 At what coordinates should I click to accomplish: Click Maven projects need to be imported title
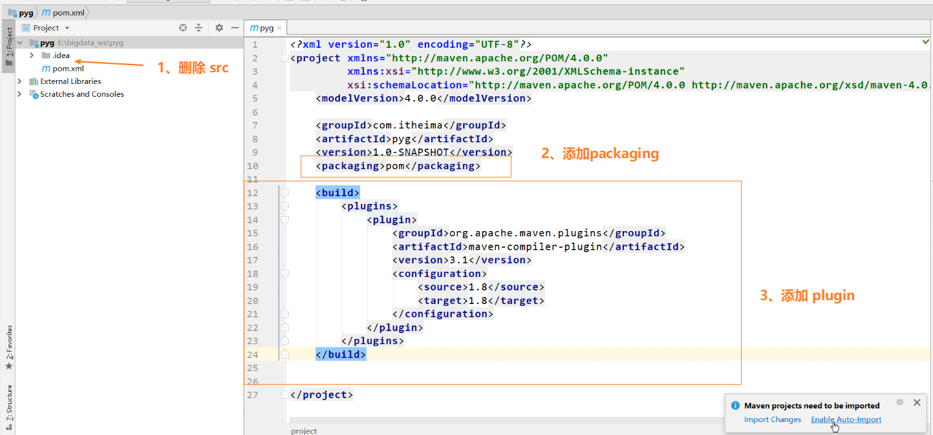pyautogui.click(x=811, y=406)
